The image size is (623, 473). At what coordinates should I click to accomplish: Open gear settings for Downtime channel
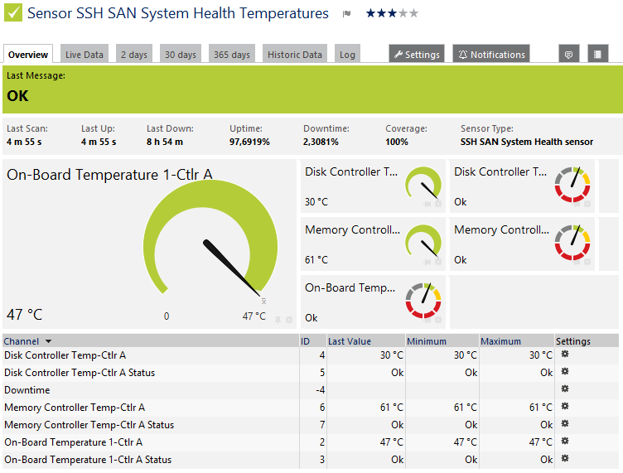tap(565, 389)
